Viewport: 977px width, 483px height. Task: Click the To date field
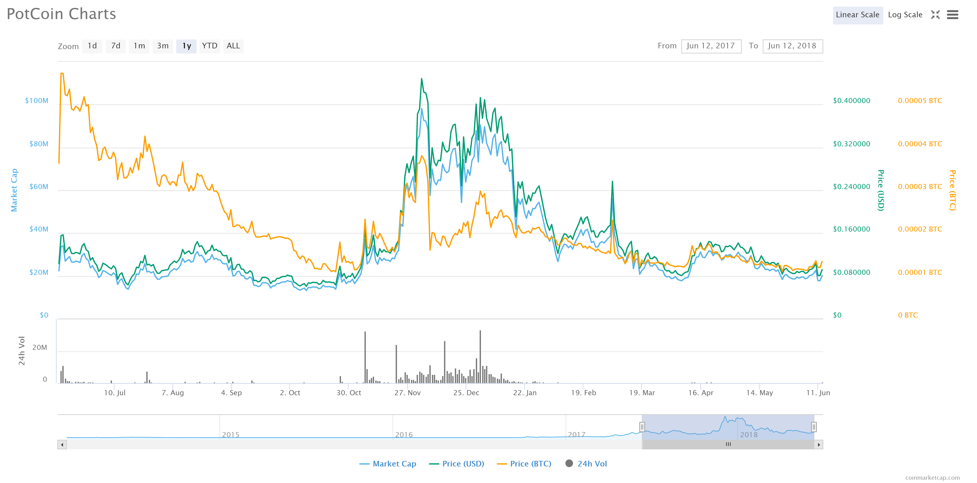[x=793, y=46]
